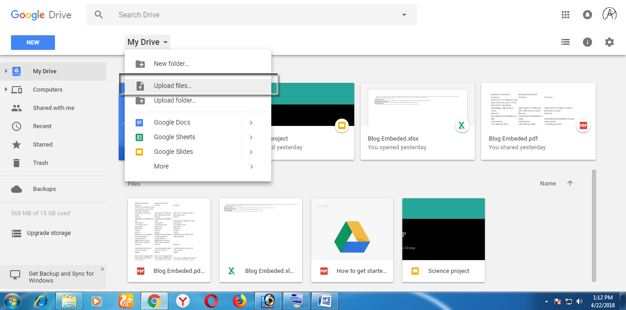The image size is (626, 310).
Task: Open the Settings gear
Action: [610, 42]
